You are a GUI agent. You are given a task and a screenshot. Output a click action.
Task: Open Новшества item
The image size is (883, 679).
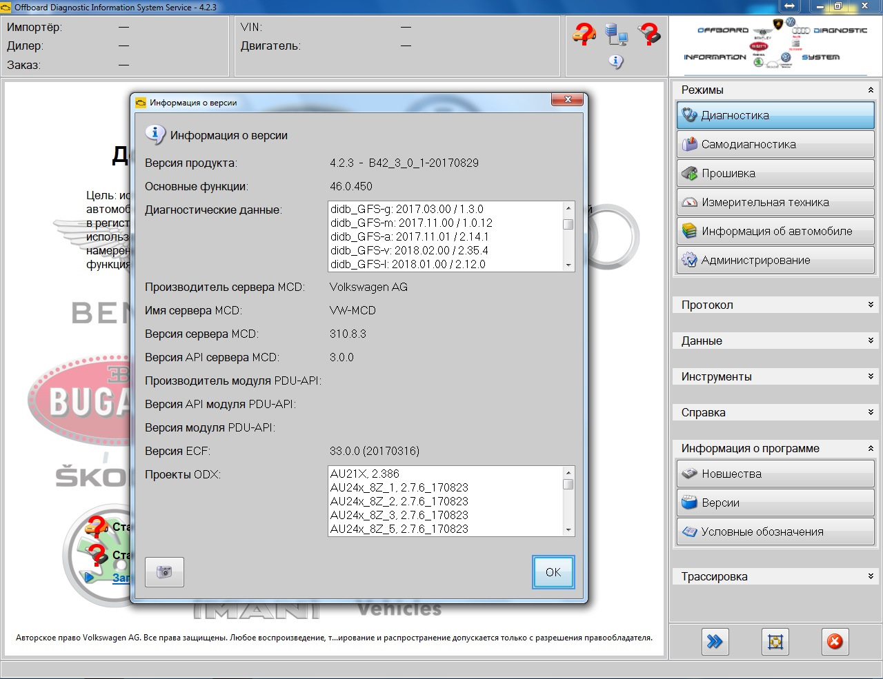(775, 474)
